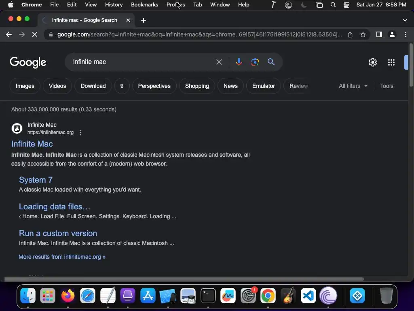Screen dimensions: 414x311
Task: Open the Trash in the Dock
Action: tap(386, 295)
